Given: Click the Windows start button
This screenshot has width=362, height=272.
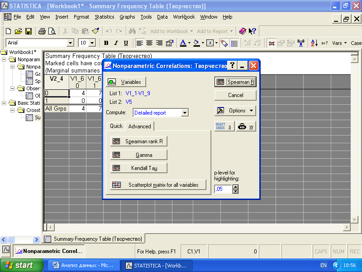Looking at the screenshot, I should (21, 265).
